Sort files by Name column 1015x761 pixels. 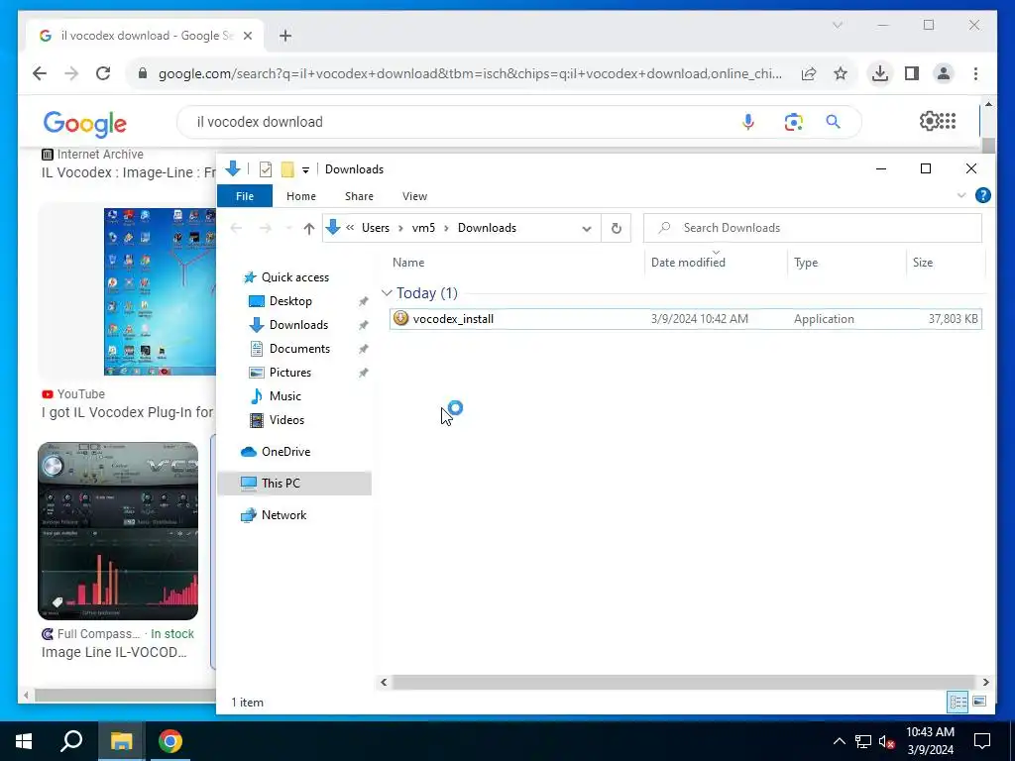coord(408,262)
